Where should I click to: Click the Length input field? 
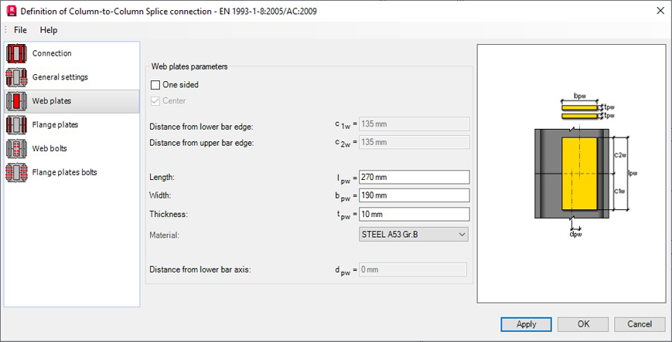tap(414, 178)
